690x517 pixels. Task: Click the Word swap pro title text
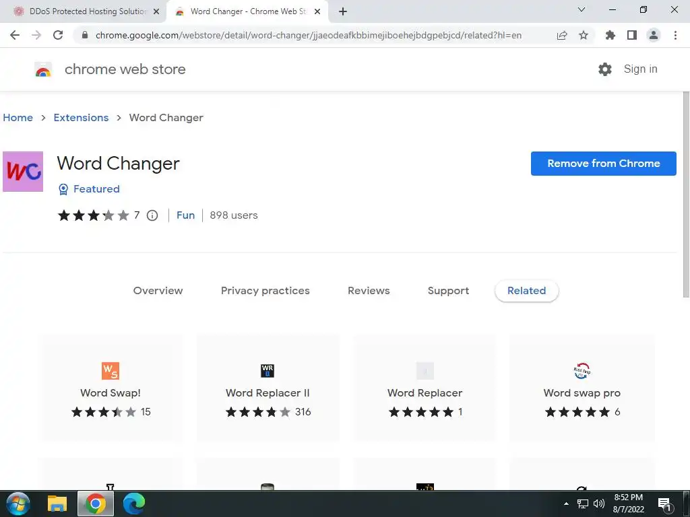(582, 393)
